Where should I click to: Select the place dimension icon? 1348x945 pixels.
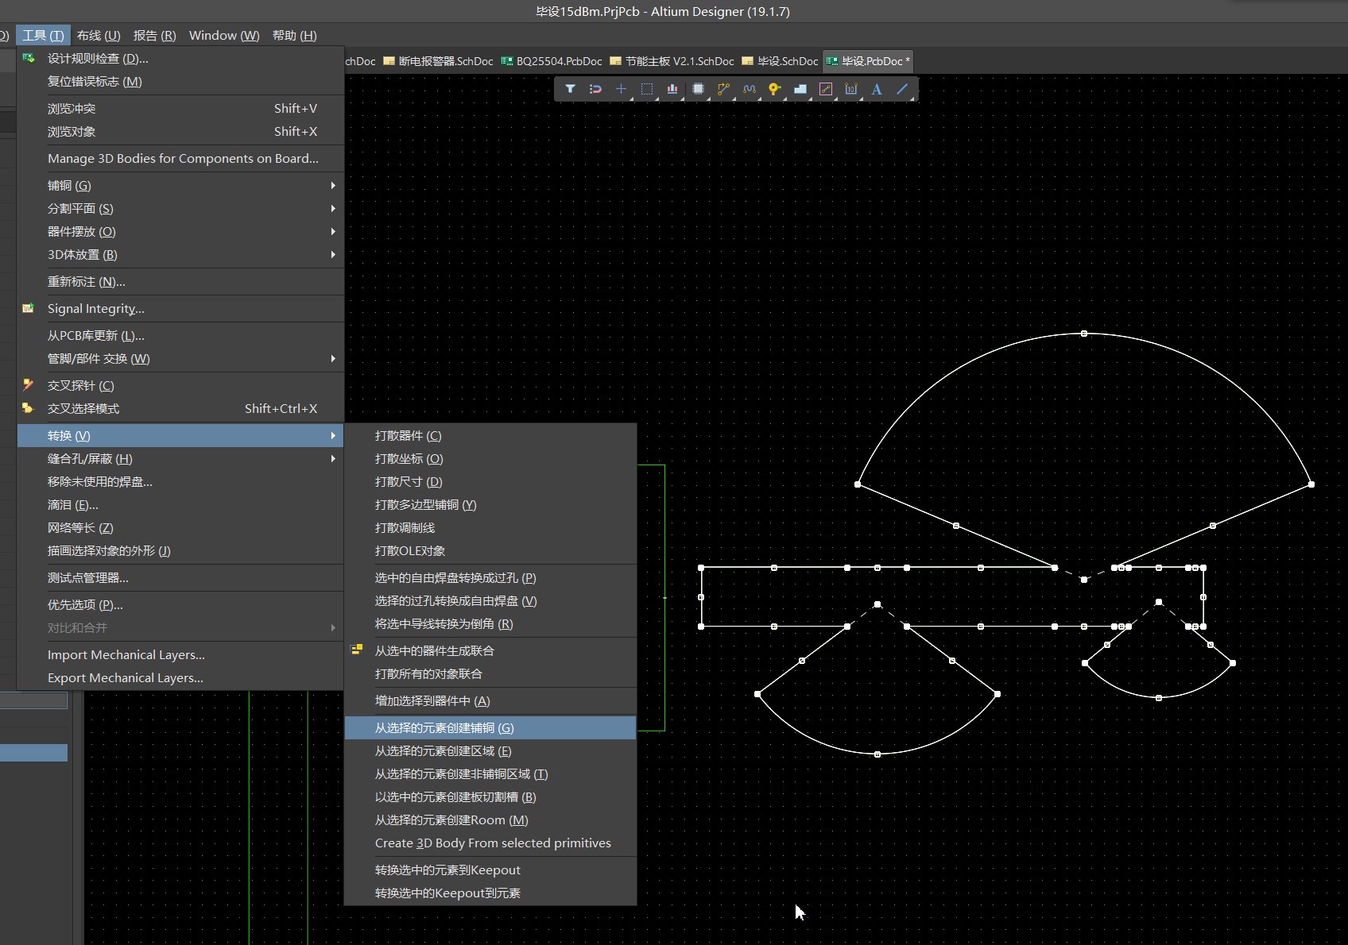851,89
